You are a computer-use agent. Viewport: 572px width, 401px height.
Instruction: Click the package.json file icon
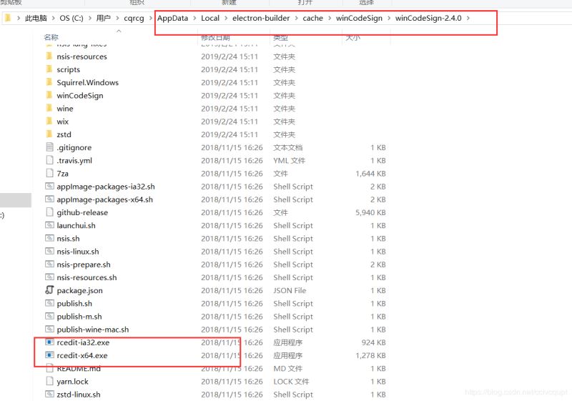49,290
